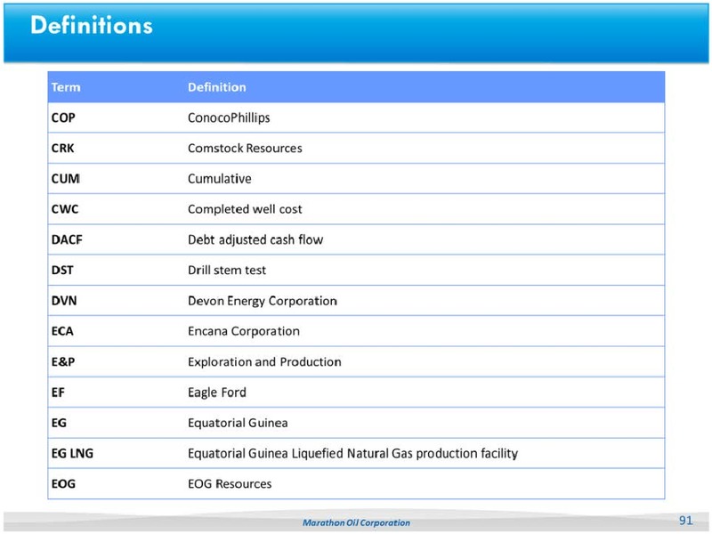Click the 'Definitions' slide title
The width and height of the screenshot is (712, 534).
(x=92, y=25)
